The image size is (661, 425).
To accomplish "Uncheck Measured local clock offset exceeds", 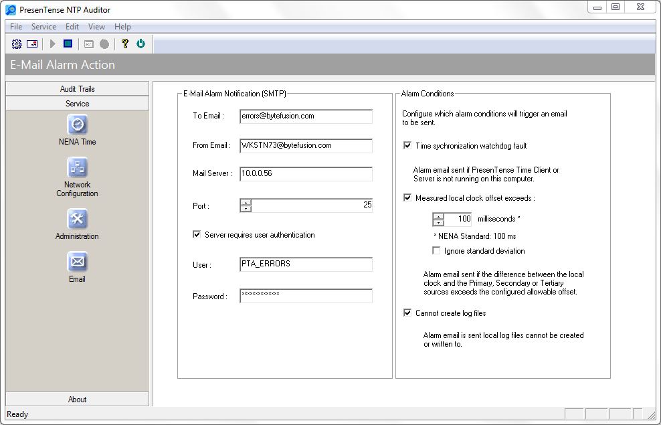I will coord(407,197).
